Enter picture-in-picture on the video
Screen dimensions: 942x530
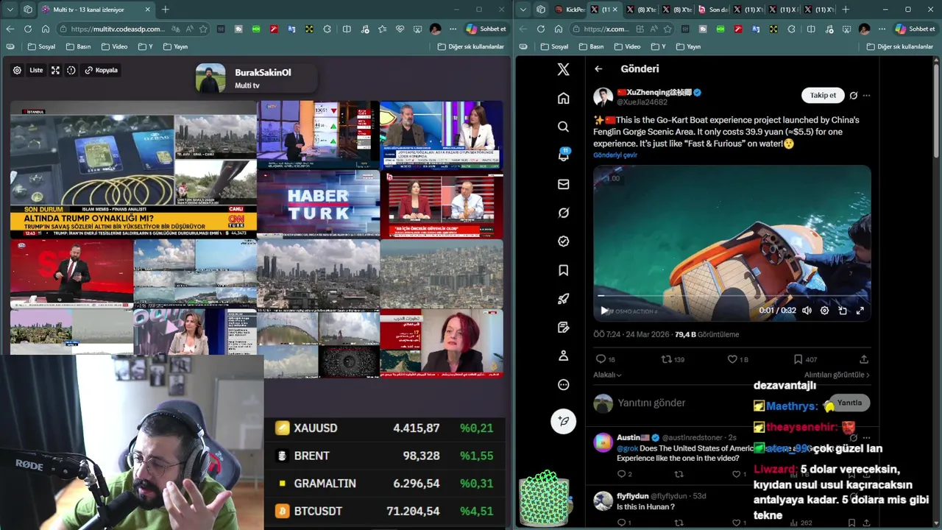[x=843, y=311]
